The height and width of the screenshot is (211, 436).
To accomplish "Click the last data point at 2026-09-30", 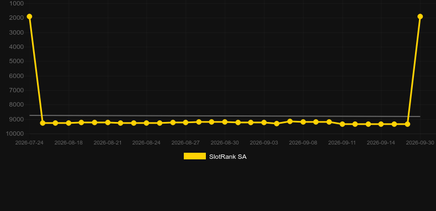I will click(420, 16).
